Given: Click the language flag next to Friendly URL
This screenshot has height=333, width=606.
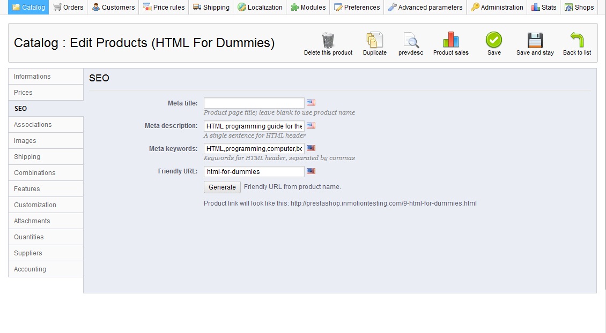Looking at the screenshot, I should coord(311,171).
